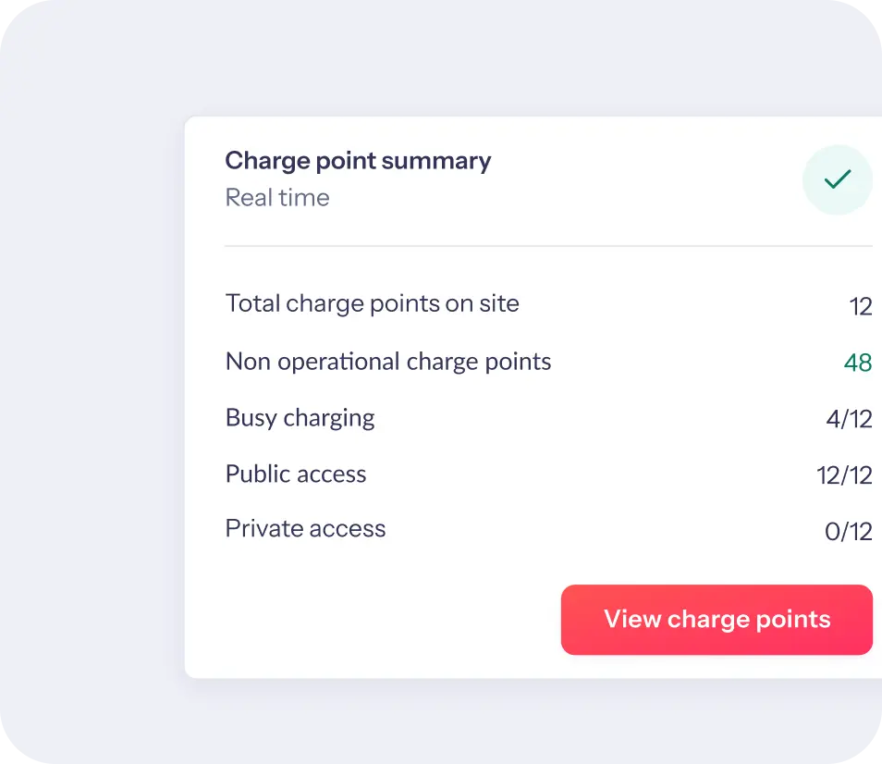The width and height of the screenshot is (882, 764).
Task: Click the View charge points button
Action: tap(717, 620)
